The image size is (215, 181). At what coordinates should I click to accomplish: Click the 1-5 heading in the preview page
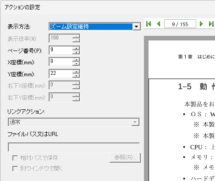click(197, 86)
